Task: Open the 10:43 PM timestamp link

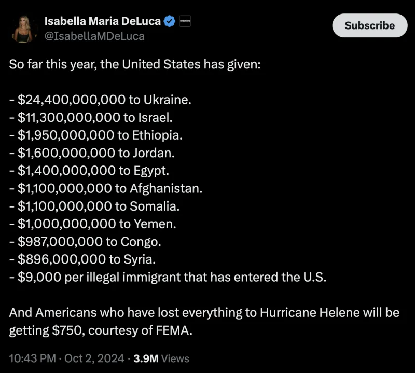Action: pyautogui.click(x=33, y=358)
